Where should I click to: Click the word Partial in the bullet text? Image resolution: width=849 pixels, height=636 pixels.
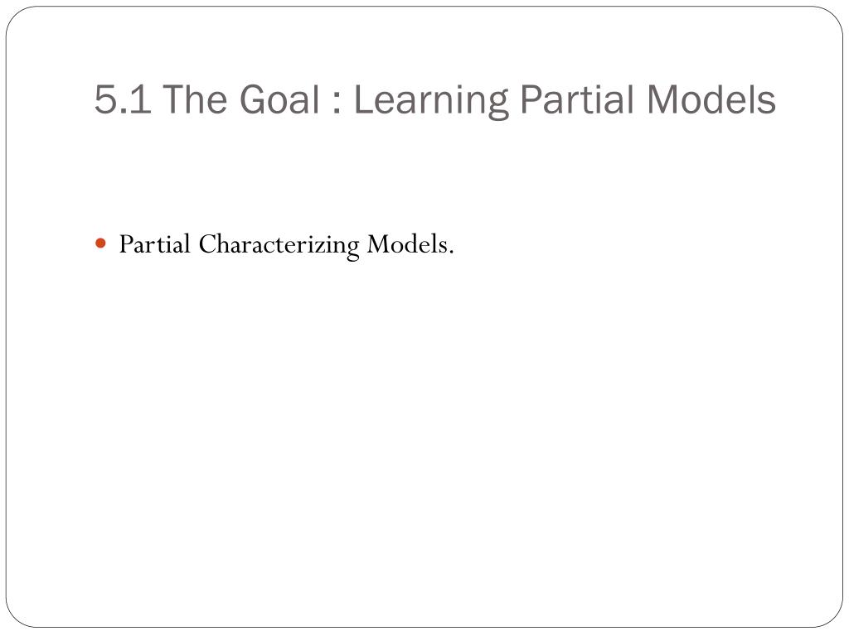[154, 244]
